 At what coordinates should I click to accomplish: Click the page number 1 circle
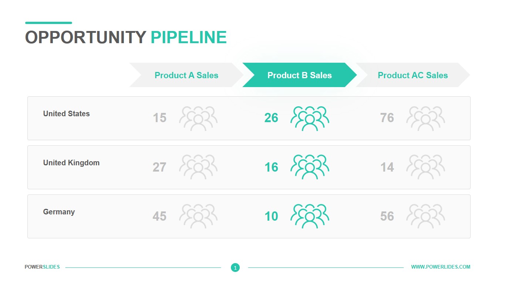(235, 268)
